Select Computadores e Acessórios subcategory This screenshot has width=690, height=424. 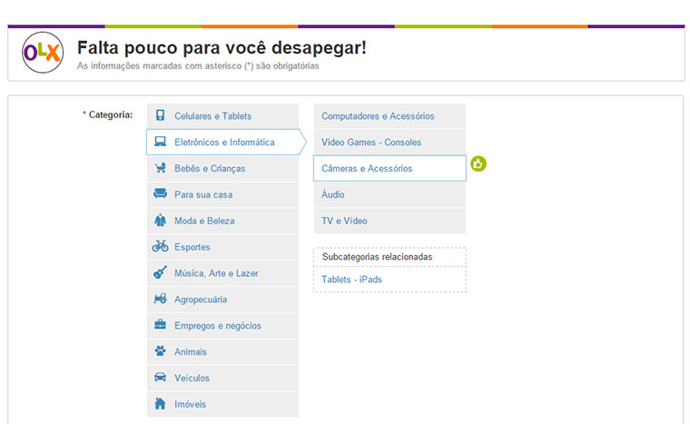[x=378, y=116]
